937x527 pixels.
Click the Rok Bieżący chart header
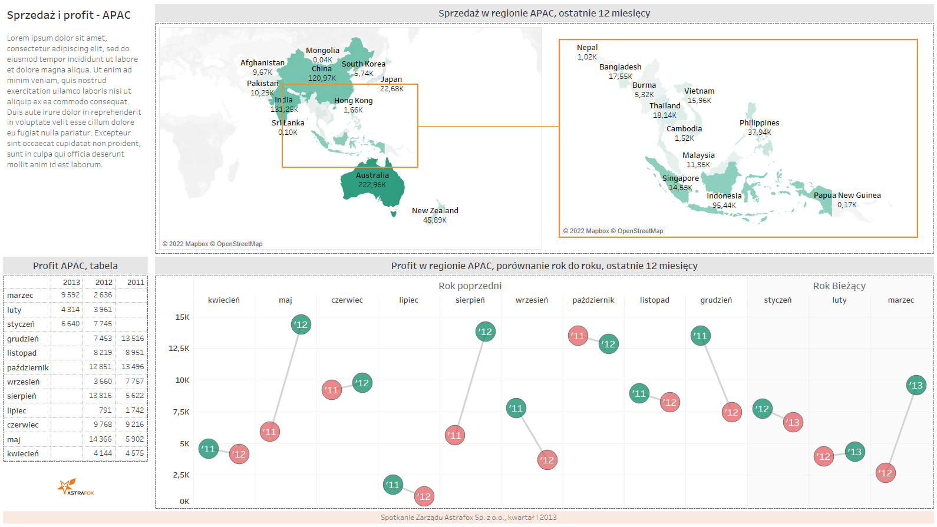pyautogui.click(x=839, y=286)
